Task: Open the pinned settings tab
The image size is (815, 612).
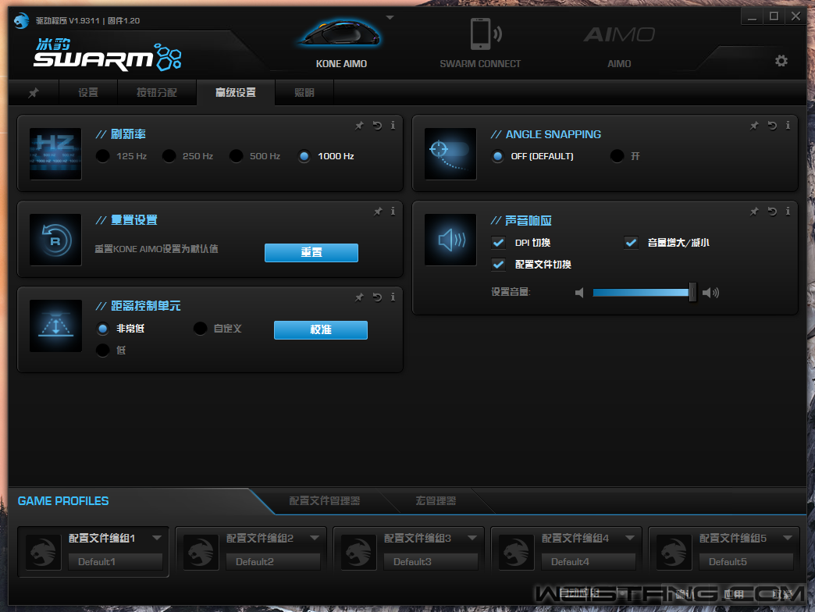Action: 34,92
